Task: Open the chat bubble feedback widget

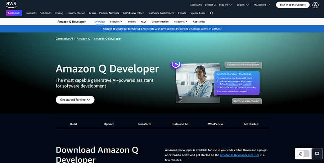Action: [317, 154]
